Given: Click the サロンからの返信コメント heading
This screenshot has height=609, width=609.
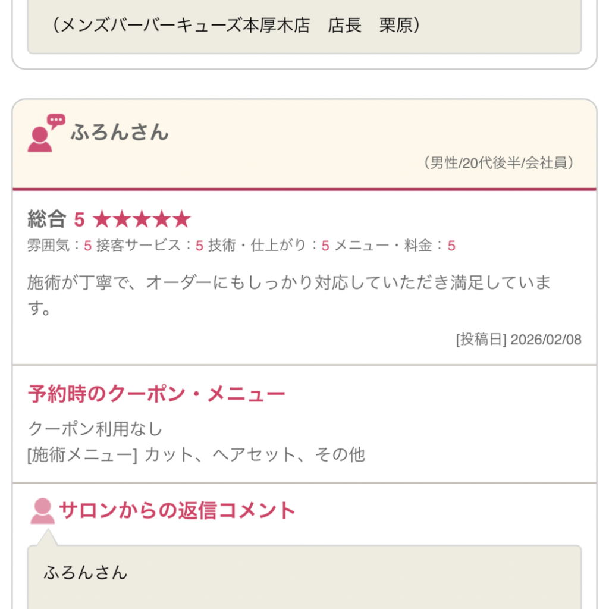Looking at the screenshot, I should pyautogui.click(x=177, y=511).
